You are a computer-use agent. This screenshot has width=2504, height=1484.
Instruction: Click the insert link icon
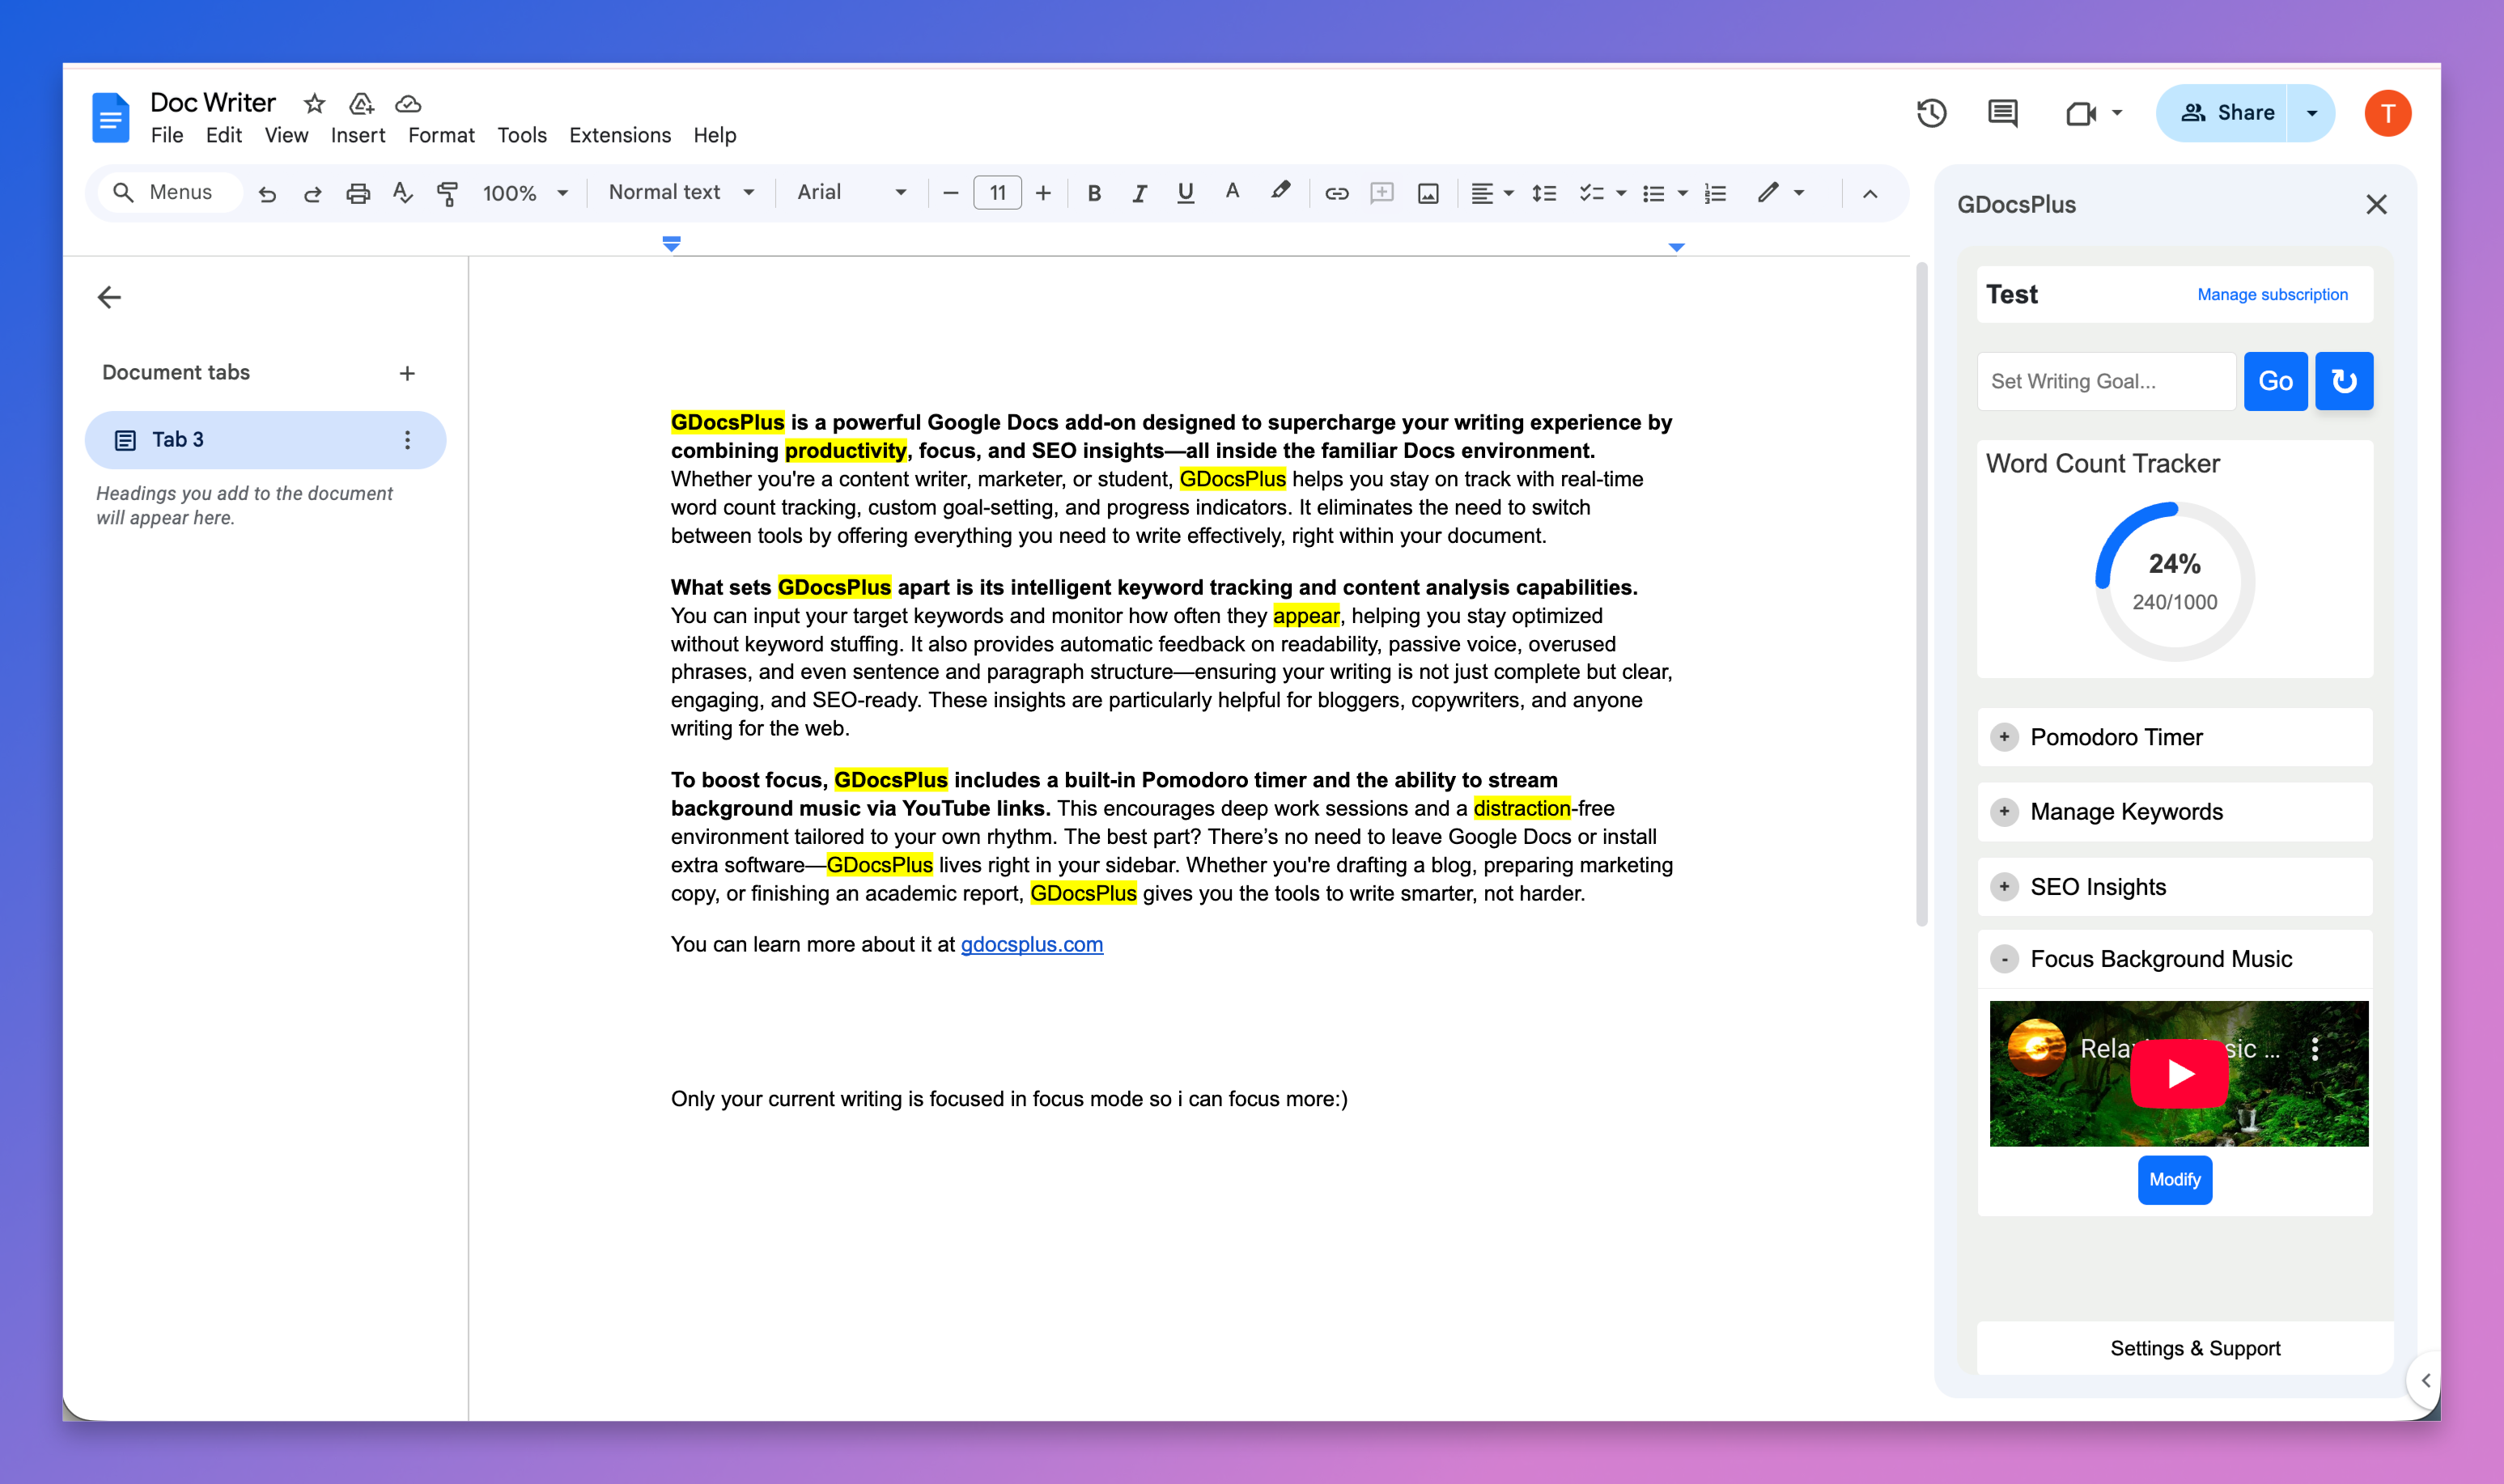1336,193
